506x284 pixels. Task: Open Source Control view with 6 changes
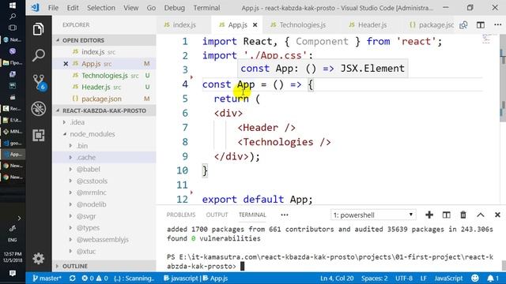[39, 82]
